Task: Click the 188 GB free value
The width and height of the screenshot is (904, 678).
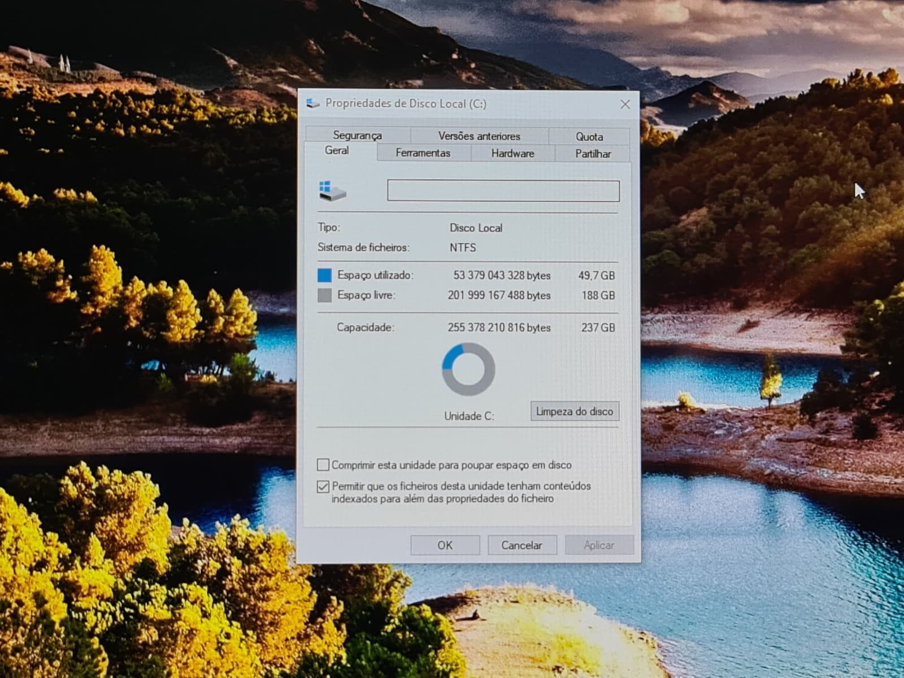Action: tap(598, 295)
